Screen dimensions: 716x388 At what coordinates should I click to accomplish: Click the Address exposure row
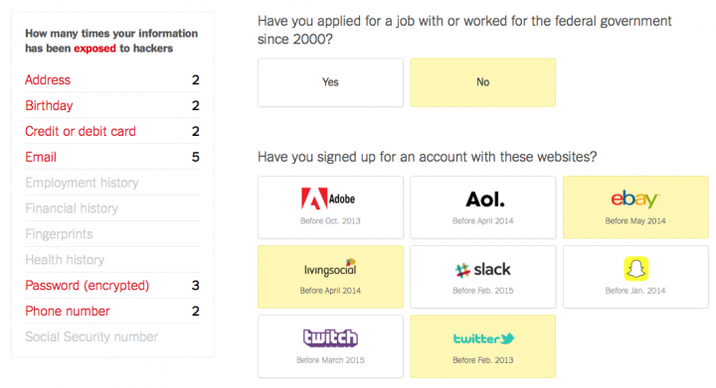(x=112, y=79)
